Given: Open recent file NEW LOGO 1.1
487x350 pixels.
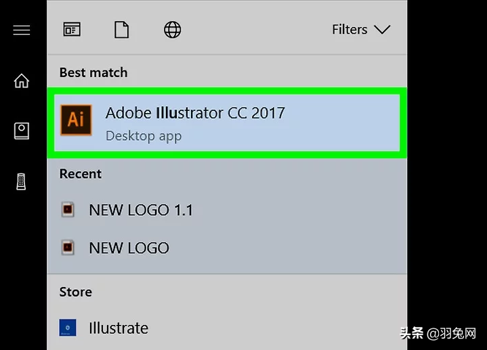Looking at the screenshot, I should (141, 210).
